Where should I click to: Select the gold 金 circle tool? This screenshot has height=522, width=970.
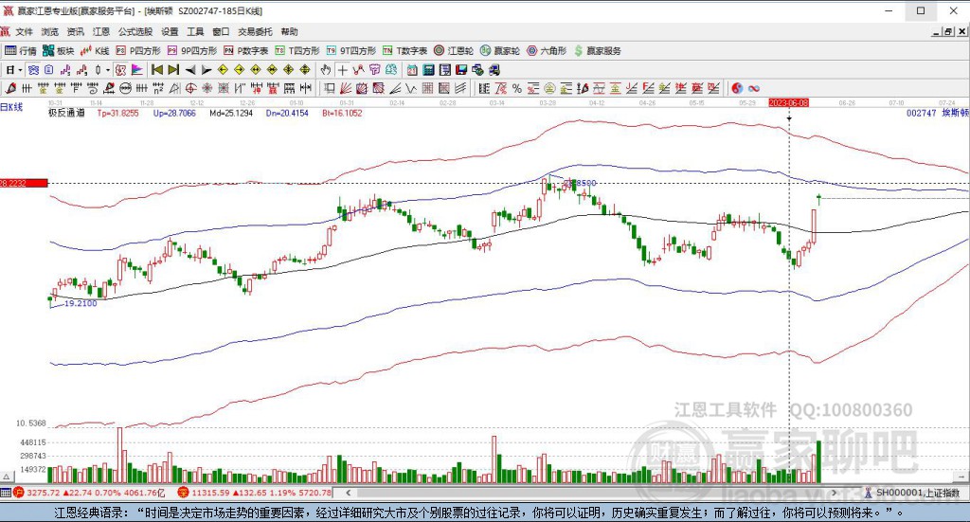[x=549, y=88]
